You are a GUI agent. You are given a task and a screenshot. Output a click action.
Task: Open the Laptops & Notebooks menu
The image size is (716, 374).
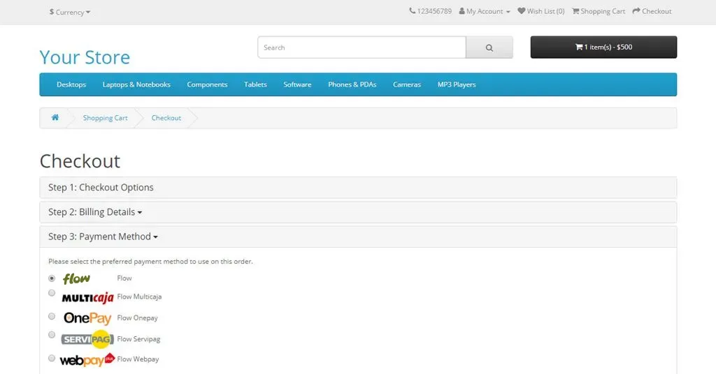(x=136, y=84)
